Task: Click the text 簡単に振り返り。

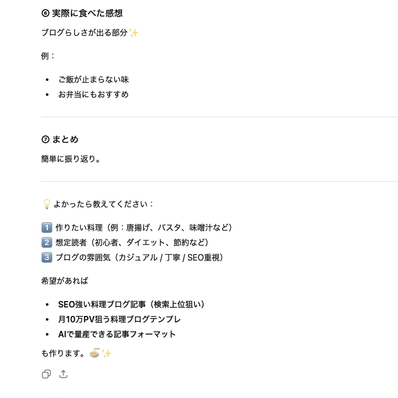Action: click(71, 159)
